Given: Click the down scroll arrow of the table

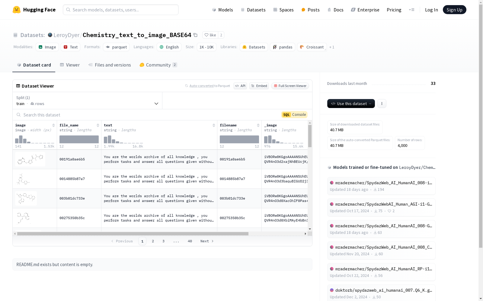Looking at the screenshot, I should [310, 229].
